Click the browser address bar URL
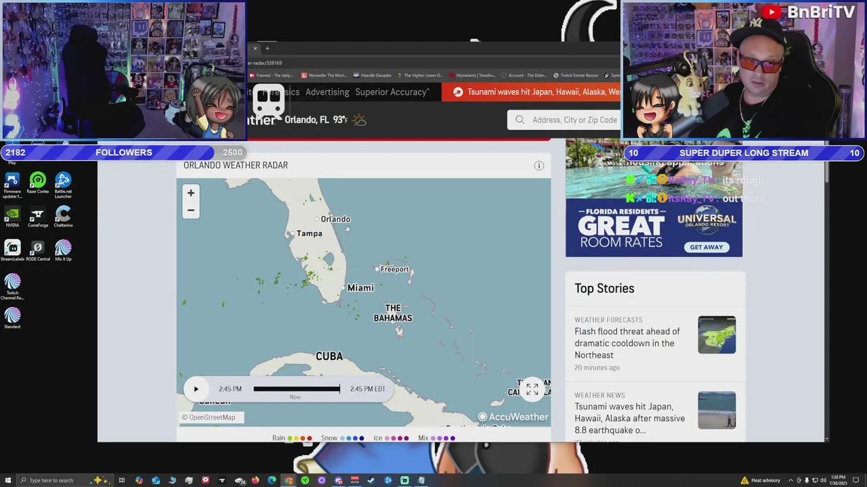867x487 pixels. click(265, 63)
